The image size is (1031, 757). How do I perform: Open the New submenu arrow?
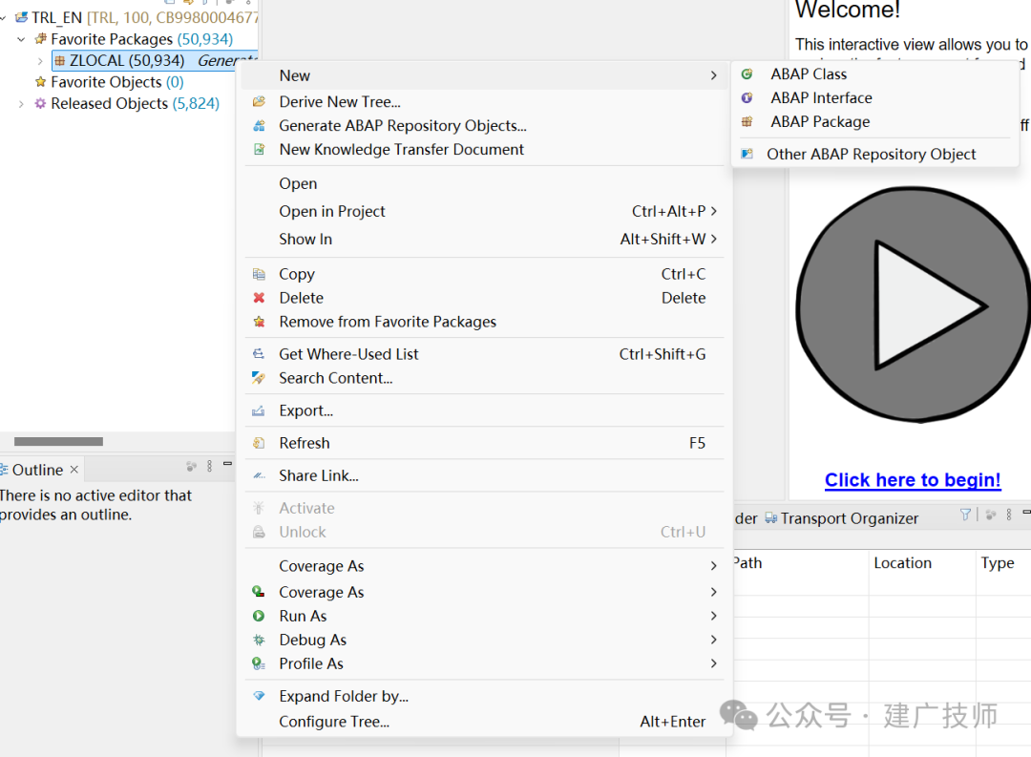tap(713, 75)
